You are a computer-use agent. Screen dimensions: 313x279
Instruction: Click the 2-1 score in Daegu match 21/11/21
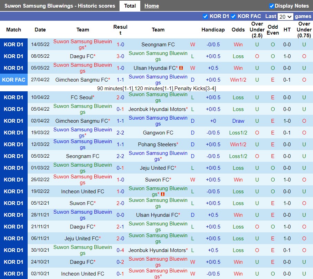120,227
